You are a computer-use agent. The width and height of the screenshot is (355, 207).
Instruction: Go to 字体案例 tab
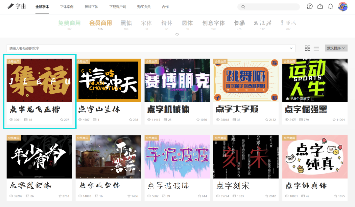[x=67, y=7]
